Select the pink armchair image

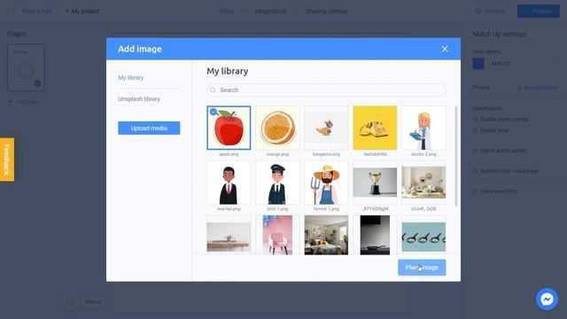(x=277, y=235)
